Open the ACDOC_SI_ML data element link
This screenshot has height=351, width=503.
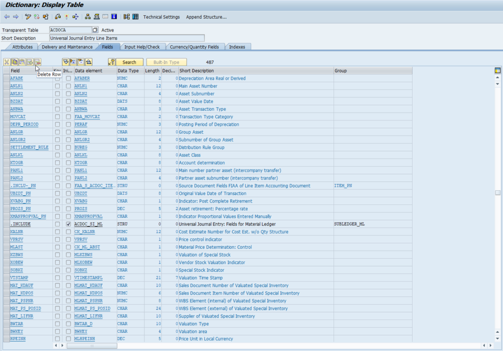click(x=89, y=224)
